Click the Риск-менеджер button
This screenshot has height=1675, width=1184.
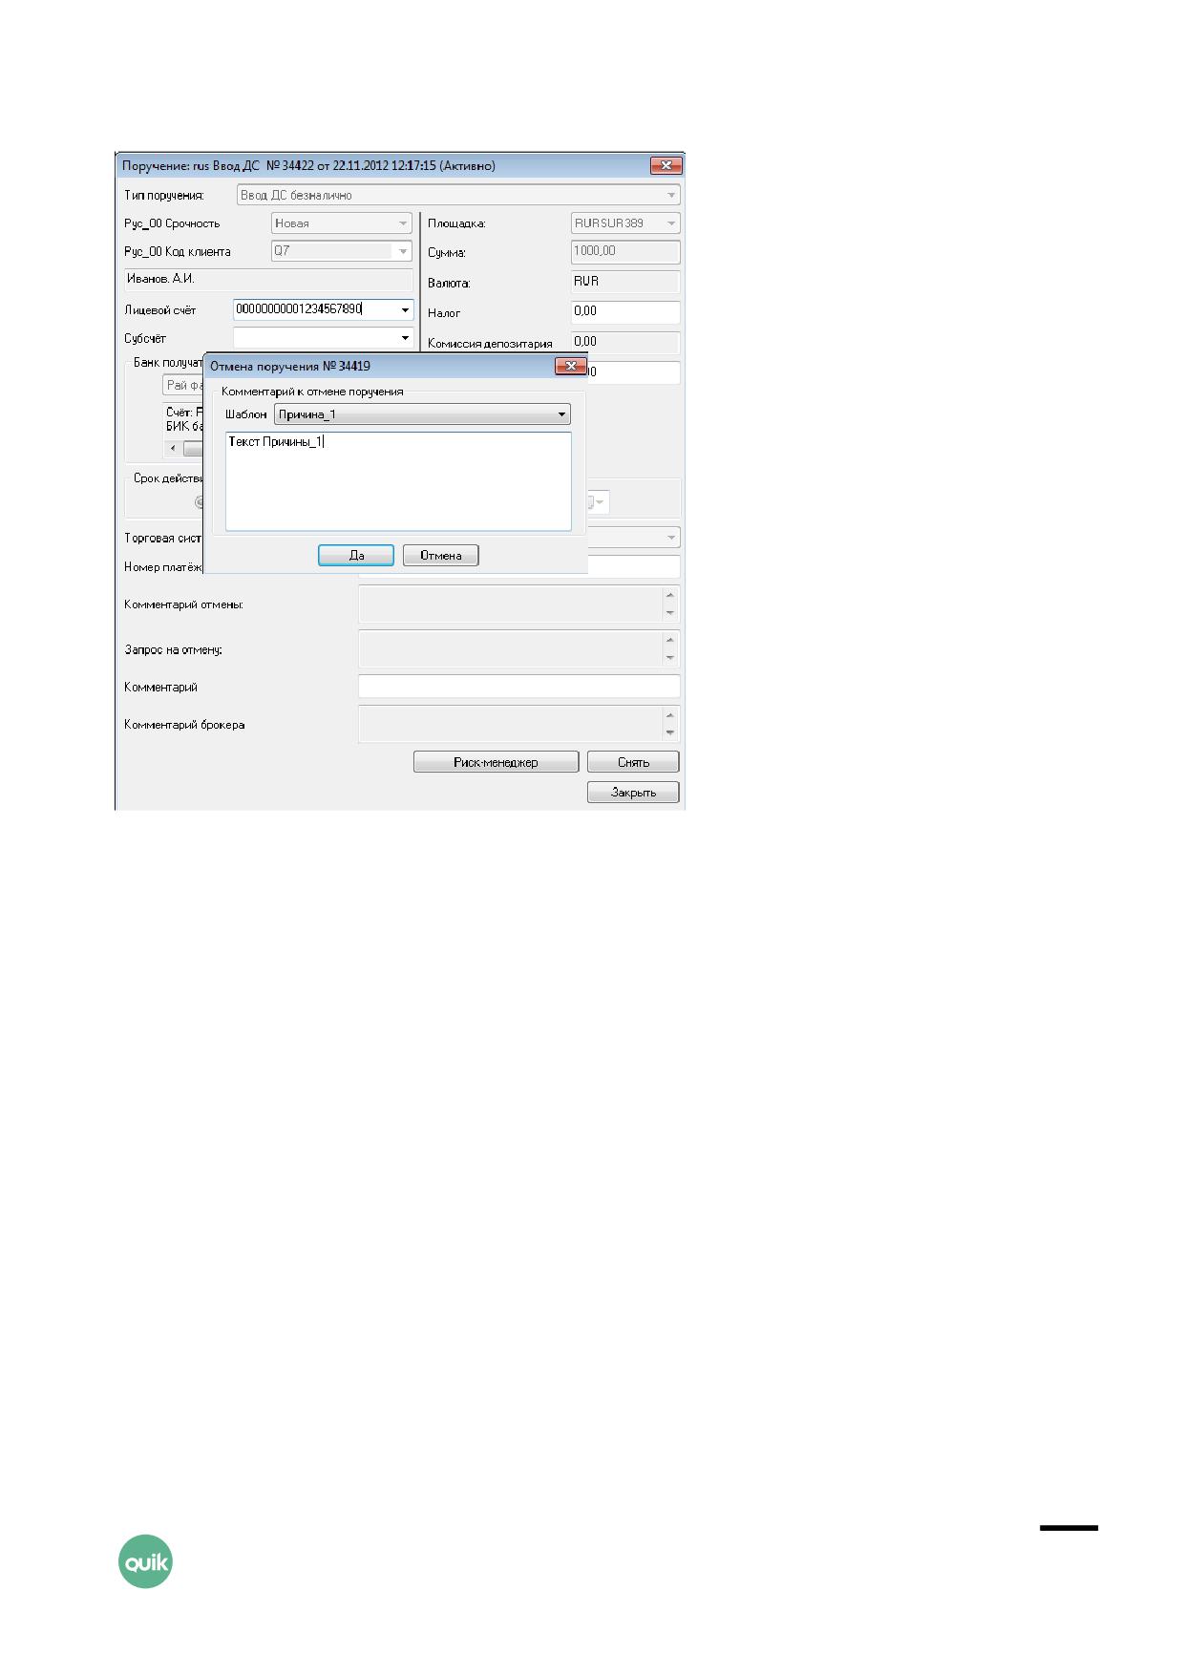point(496,762)
